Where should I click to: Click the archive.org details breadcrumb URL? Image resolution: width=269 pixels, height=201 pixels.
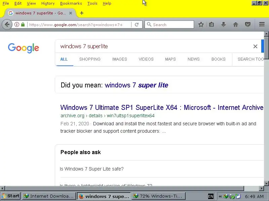pyautogui.click(x=107, y=116)
